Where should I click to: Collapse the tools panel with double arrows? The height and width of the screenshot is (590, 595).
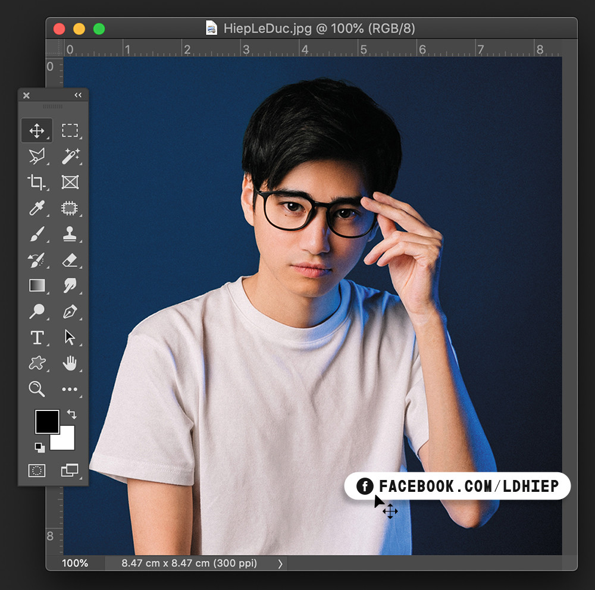click(x=78, y=95)
